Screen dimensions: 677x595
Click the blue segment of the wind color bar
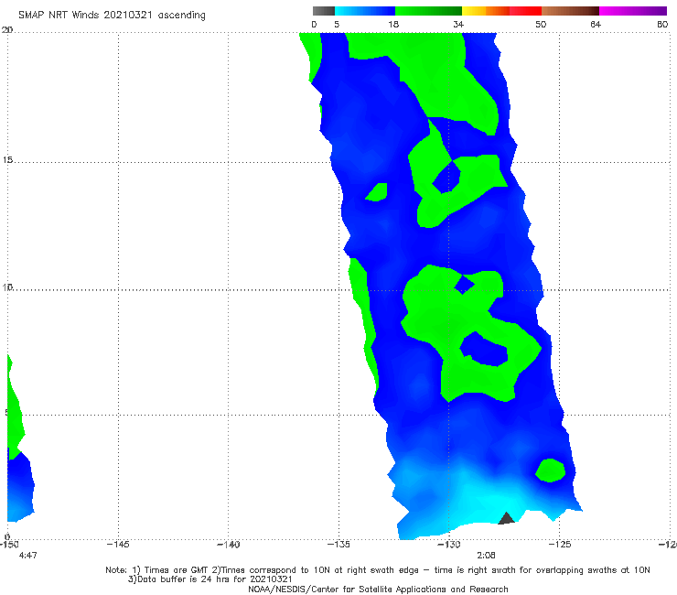click(365, 11)
